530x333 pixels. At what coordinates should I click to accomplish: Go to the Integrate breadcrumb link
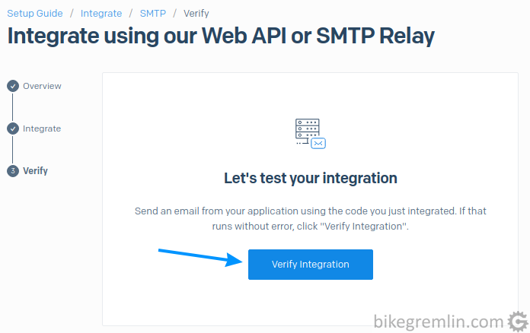pyautogui.click(x=101, y=14)
